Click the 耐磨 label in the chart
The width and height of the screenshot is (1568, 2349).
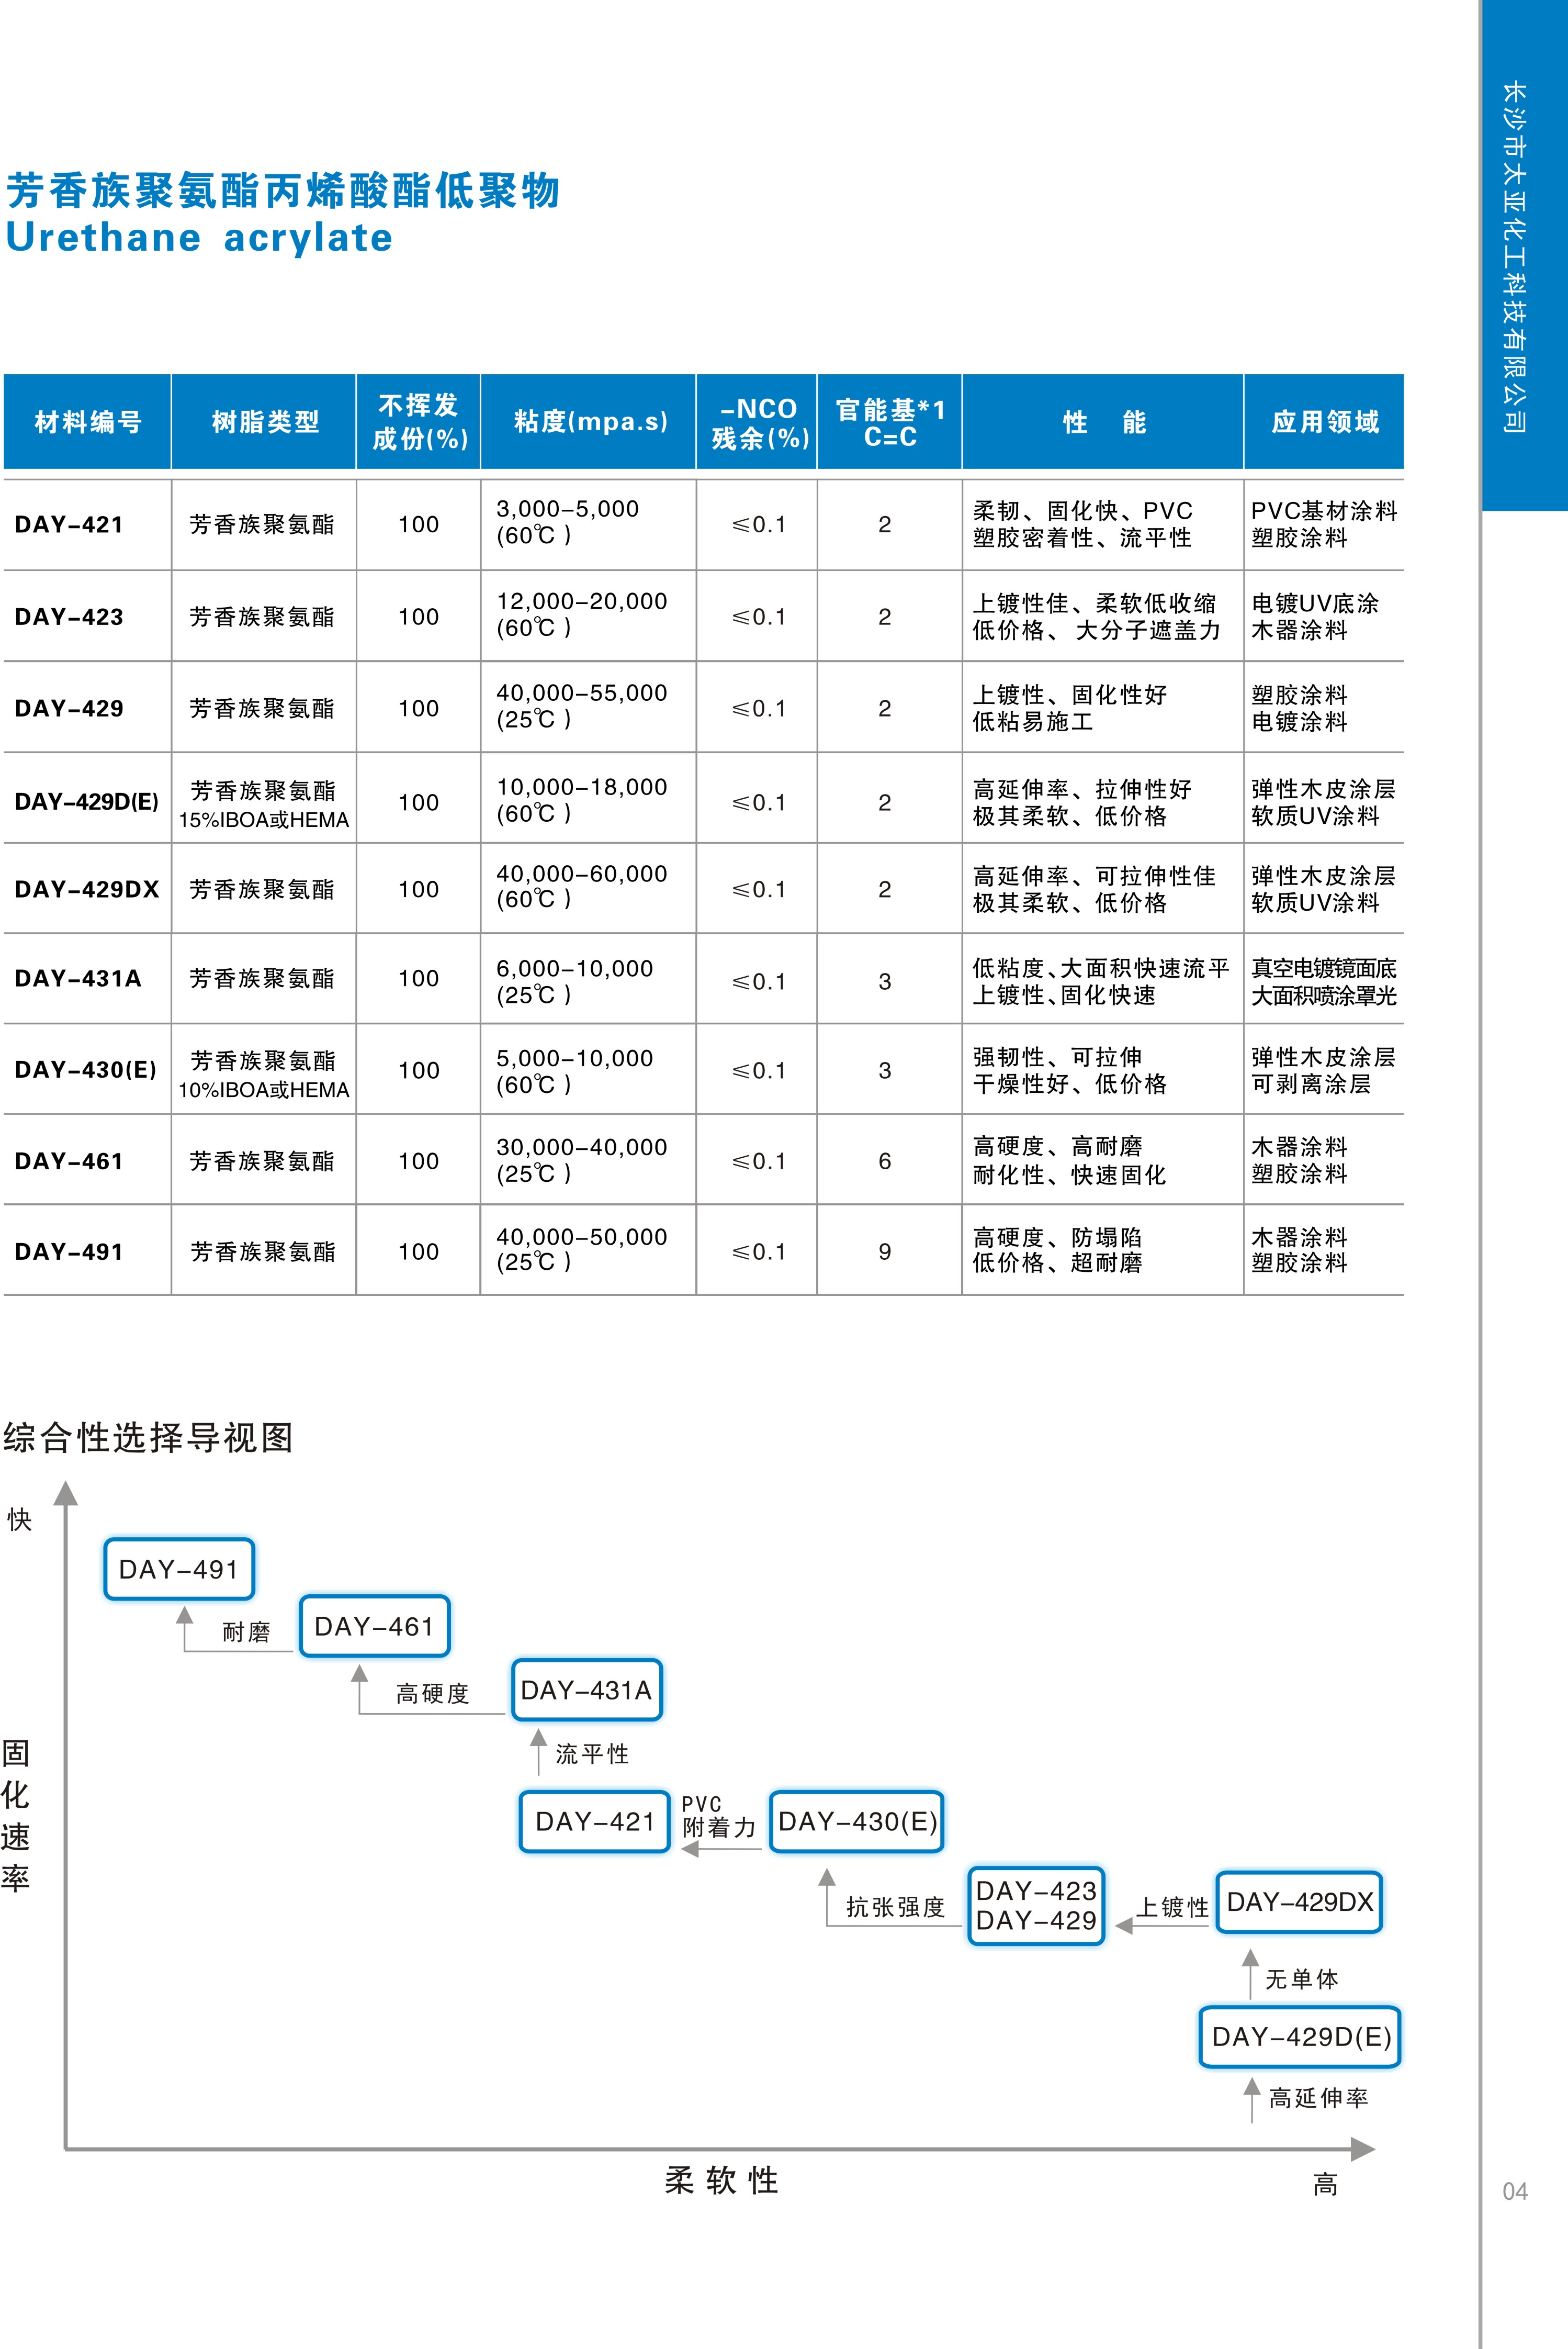[246, 1632]
